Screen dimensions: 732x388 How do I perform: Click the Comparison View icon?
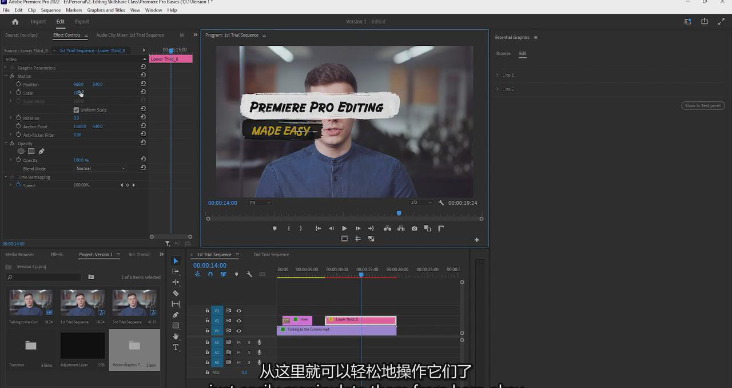pyautogui.click(x=428, y=228)
